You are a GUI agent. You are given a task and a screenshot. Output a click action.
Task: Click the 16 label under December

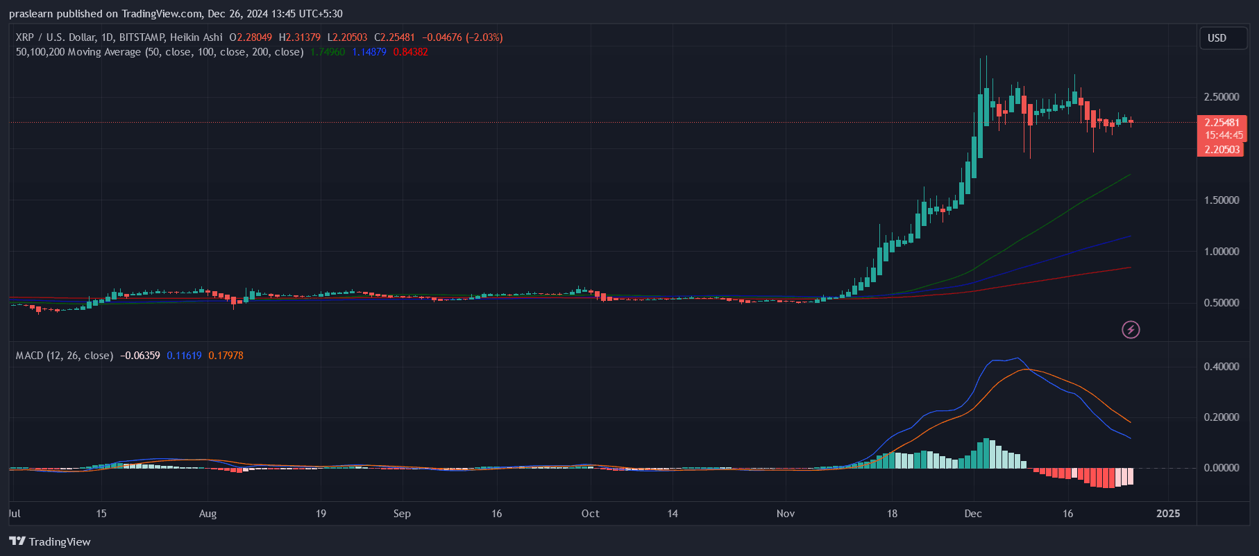pos(1068,514)
